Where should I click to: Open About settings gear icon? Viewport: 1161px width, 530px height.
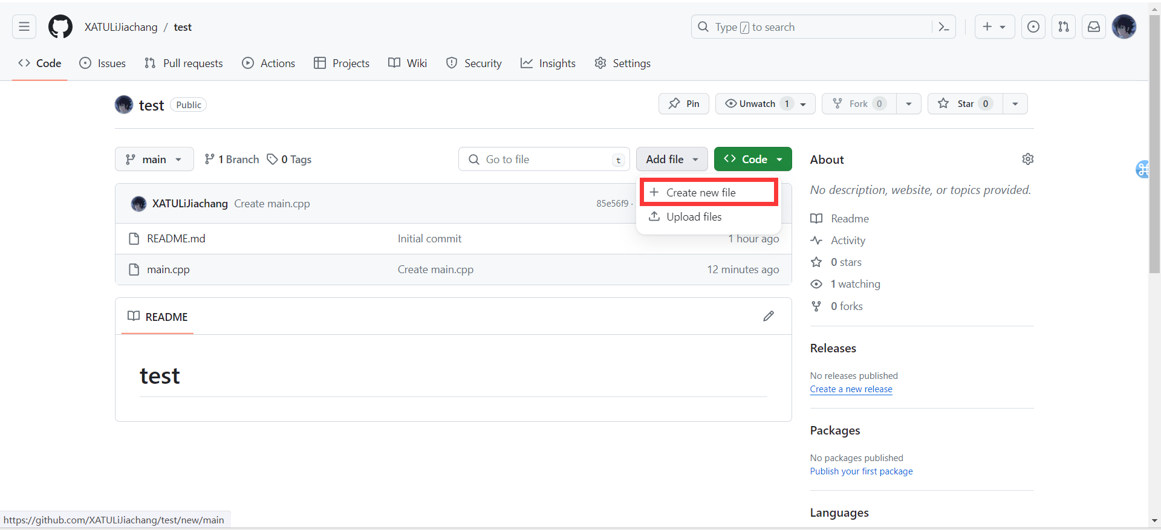[1027, 159]
